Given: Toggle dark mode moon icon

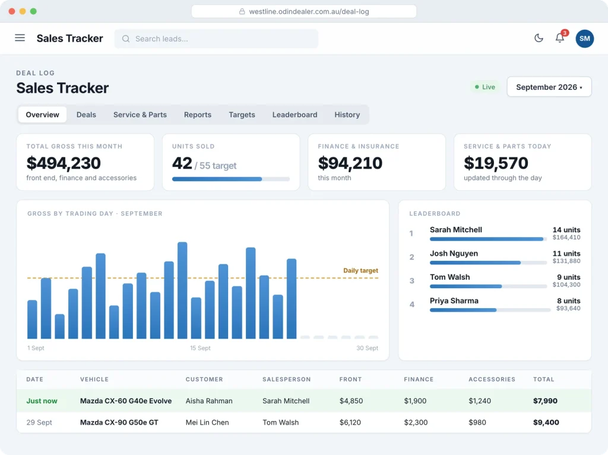Looking at the screenshot, I should point(539,38).
